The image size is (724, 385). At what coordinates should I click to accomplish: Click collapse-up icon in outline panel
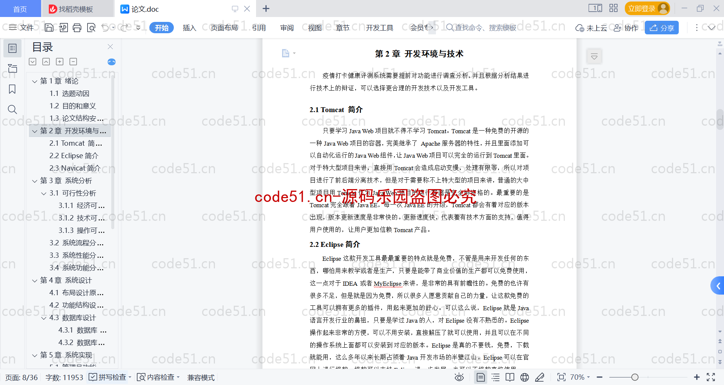pyautogui.click(x=46, y=62)
